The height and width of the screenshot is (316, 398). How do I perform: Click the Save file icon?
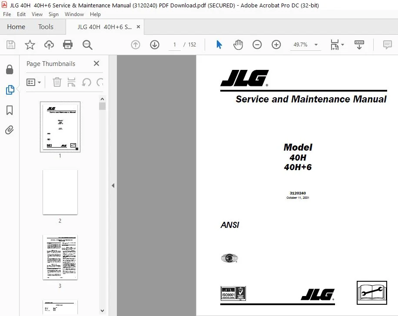coord(11,45)
